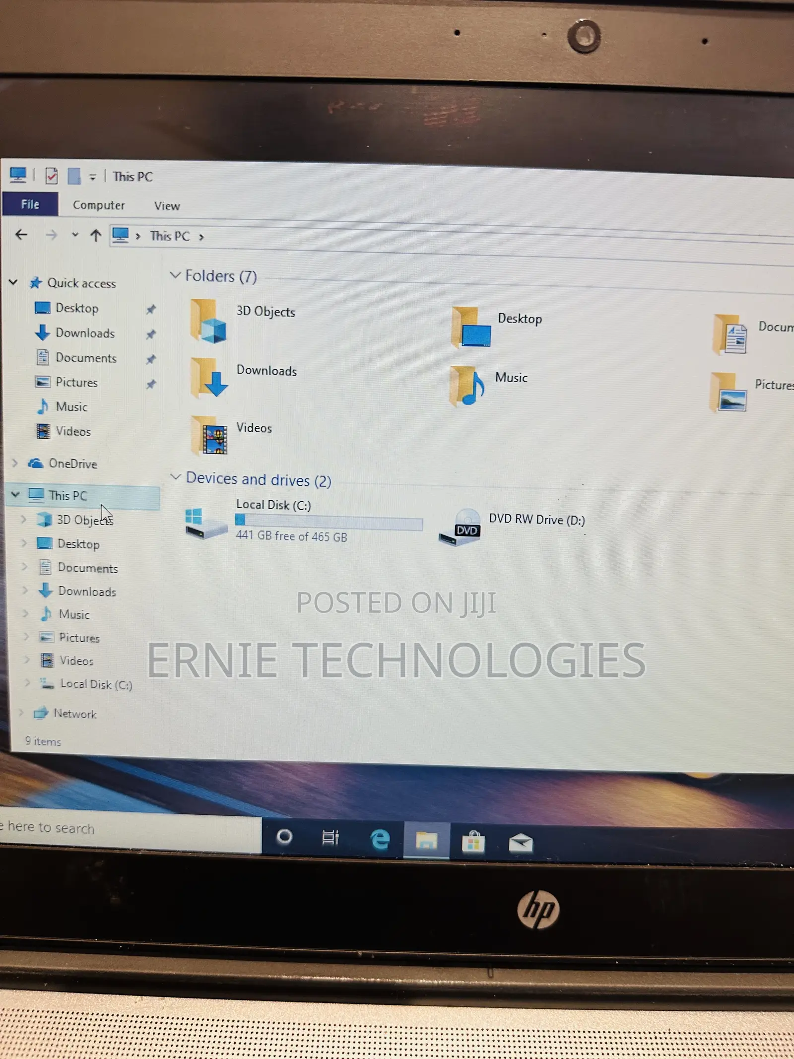Open Microsoft Store from the taskbar
This screenshot has height=1059, width=794.
pos(473,842)
